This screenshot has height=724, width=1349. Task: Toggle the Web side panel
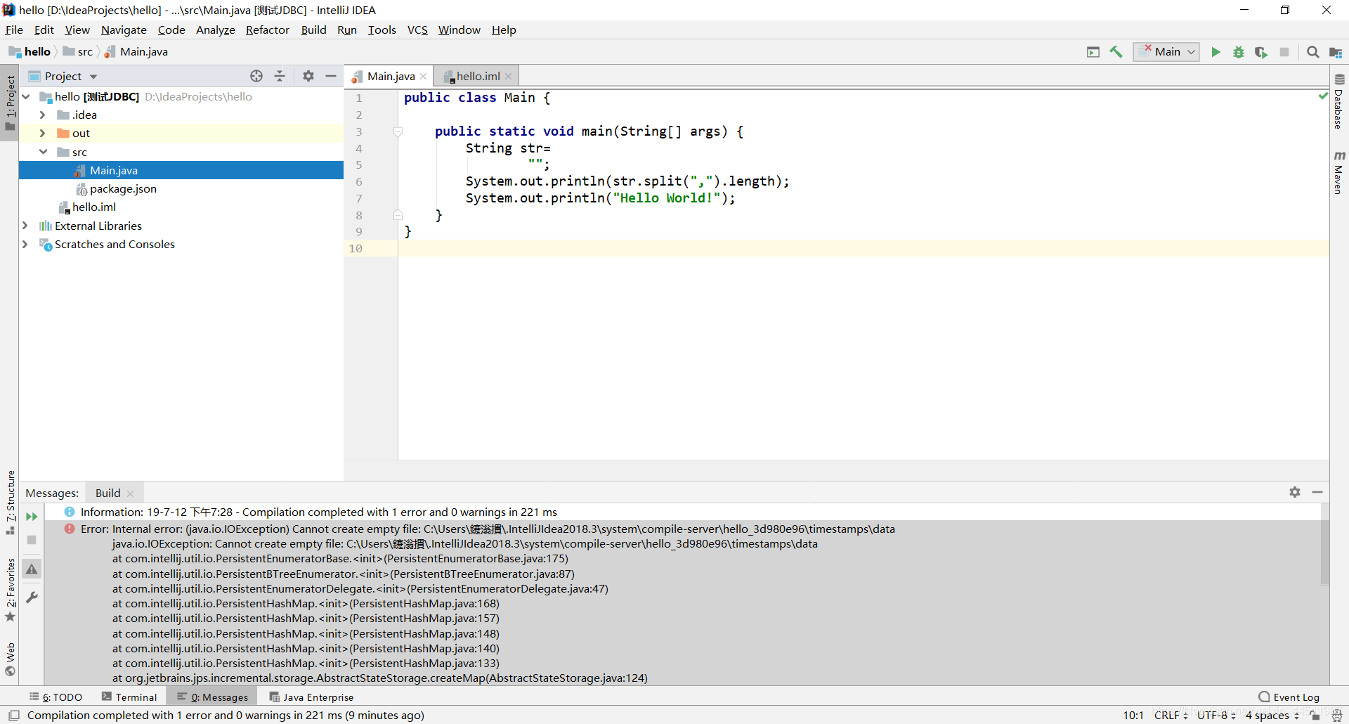[x=10, y=659]
